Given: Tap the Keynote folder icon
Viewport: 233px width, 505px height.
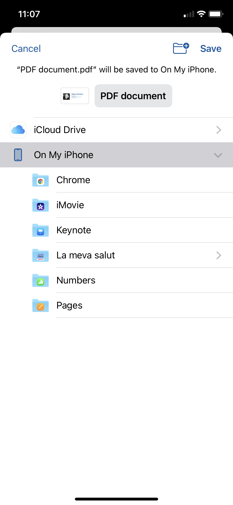Looking at the screenshot, I should 41,231.
